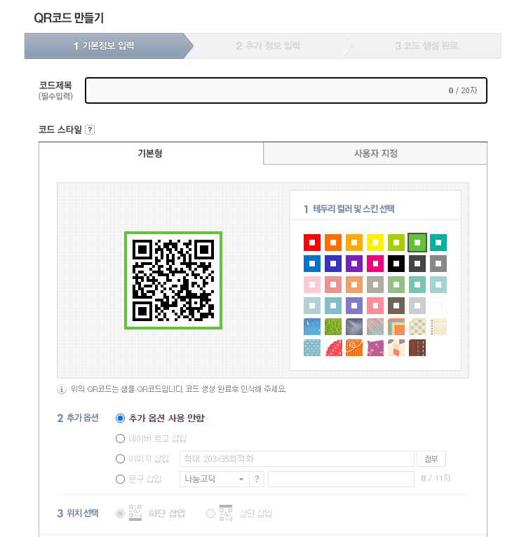Click the selected green border swatch
Screen dimensions: 505x537
pyautogui.click(x=417, y=243)
